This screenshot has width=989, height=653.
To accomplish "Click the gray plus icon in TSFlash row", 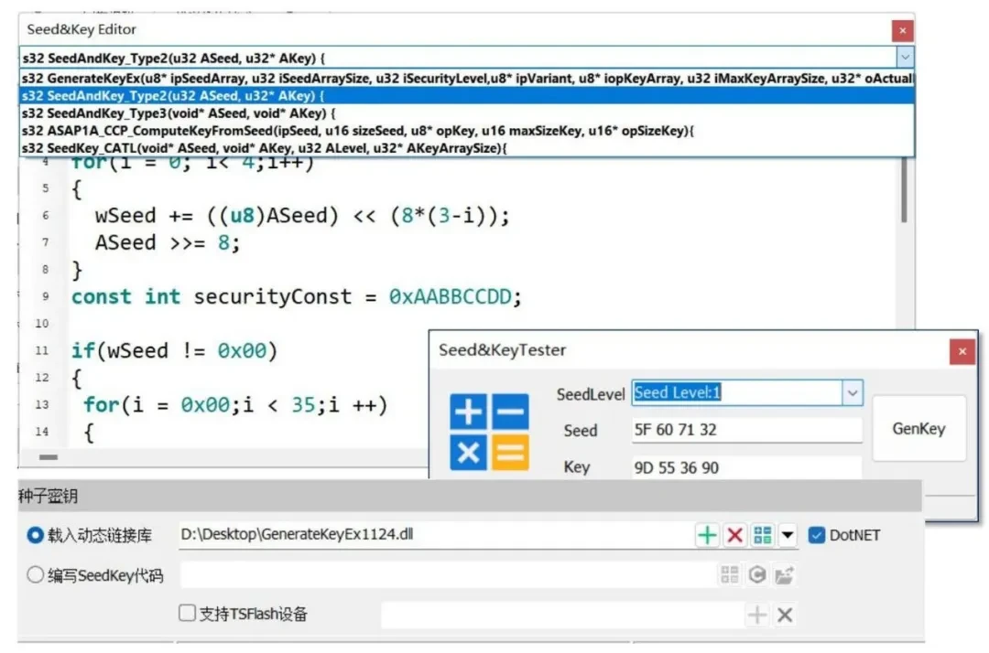I will 757,616.
